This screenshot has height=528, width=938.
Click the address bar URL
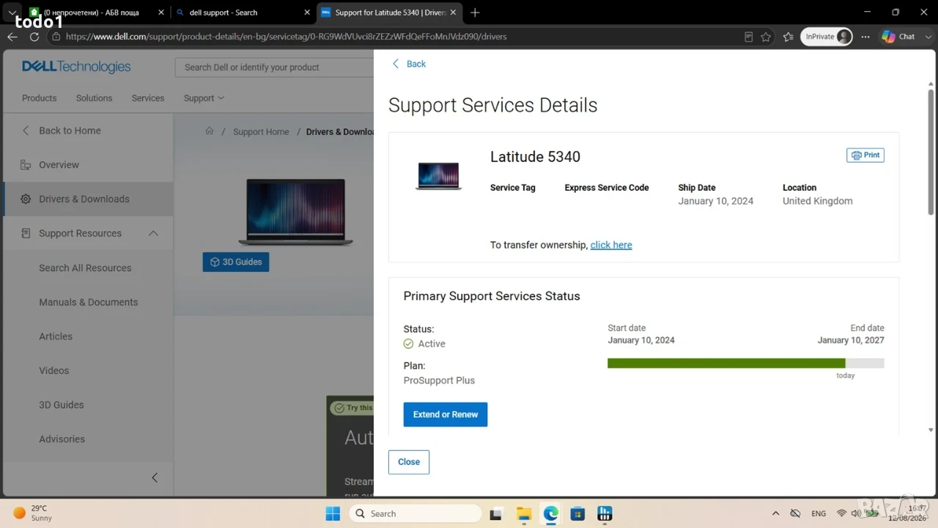click(x=286, y=37)
